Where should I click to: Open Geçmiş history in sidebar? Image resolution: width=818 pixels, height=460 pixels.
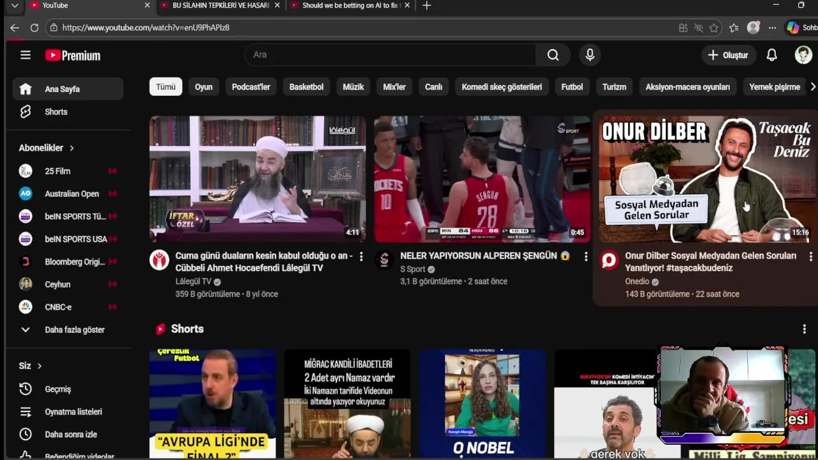tap(68, 389)
